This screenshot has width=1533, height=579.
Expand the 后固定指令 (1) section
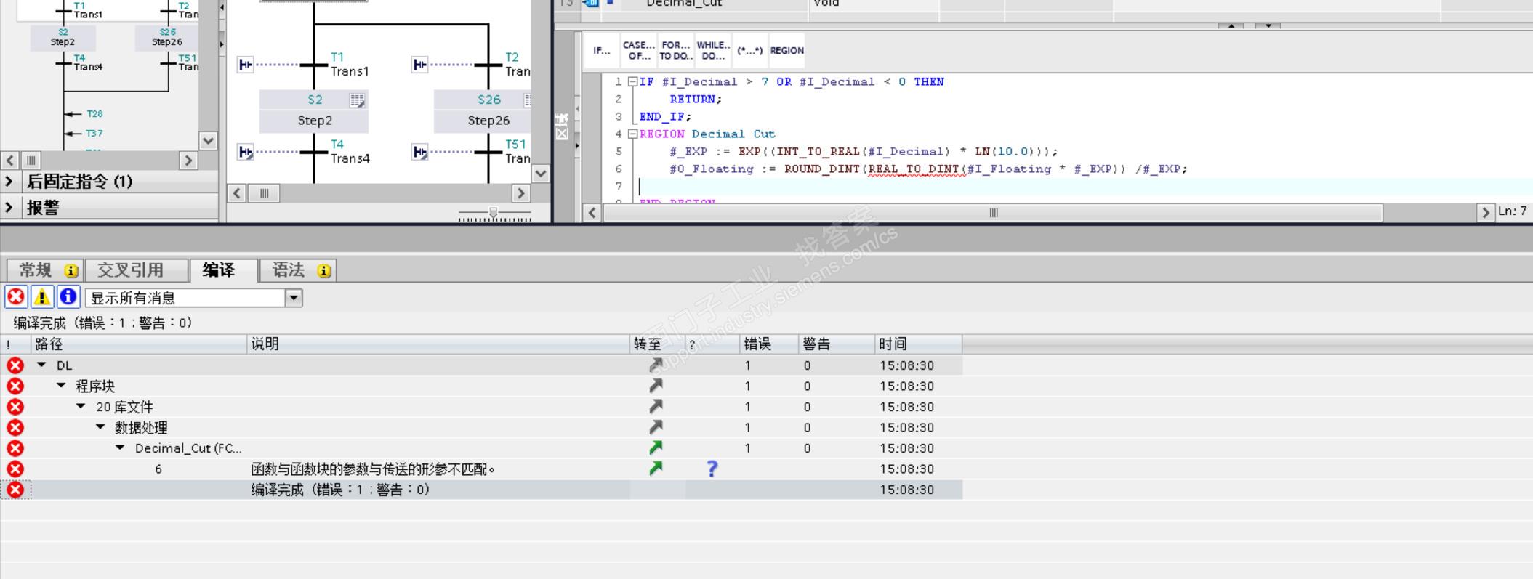point(9,182)
